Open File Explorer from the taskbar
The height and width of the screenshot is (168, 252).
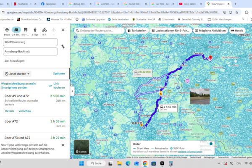pos(119,163)
